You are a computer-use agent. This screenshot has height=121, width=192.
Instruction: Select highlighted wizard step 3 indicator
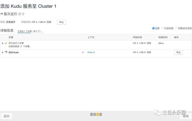click(97, 114)
